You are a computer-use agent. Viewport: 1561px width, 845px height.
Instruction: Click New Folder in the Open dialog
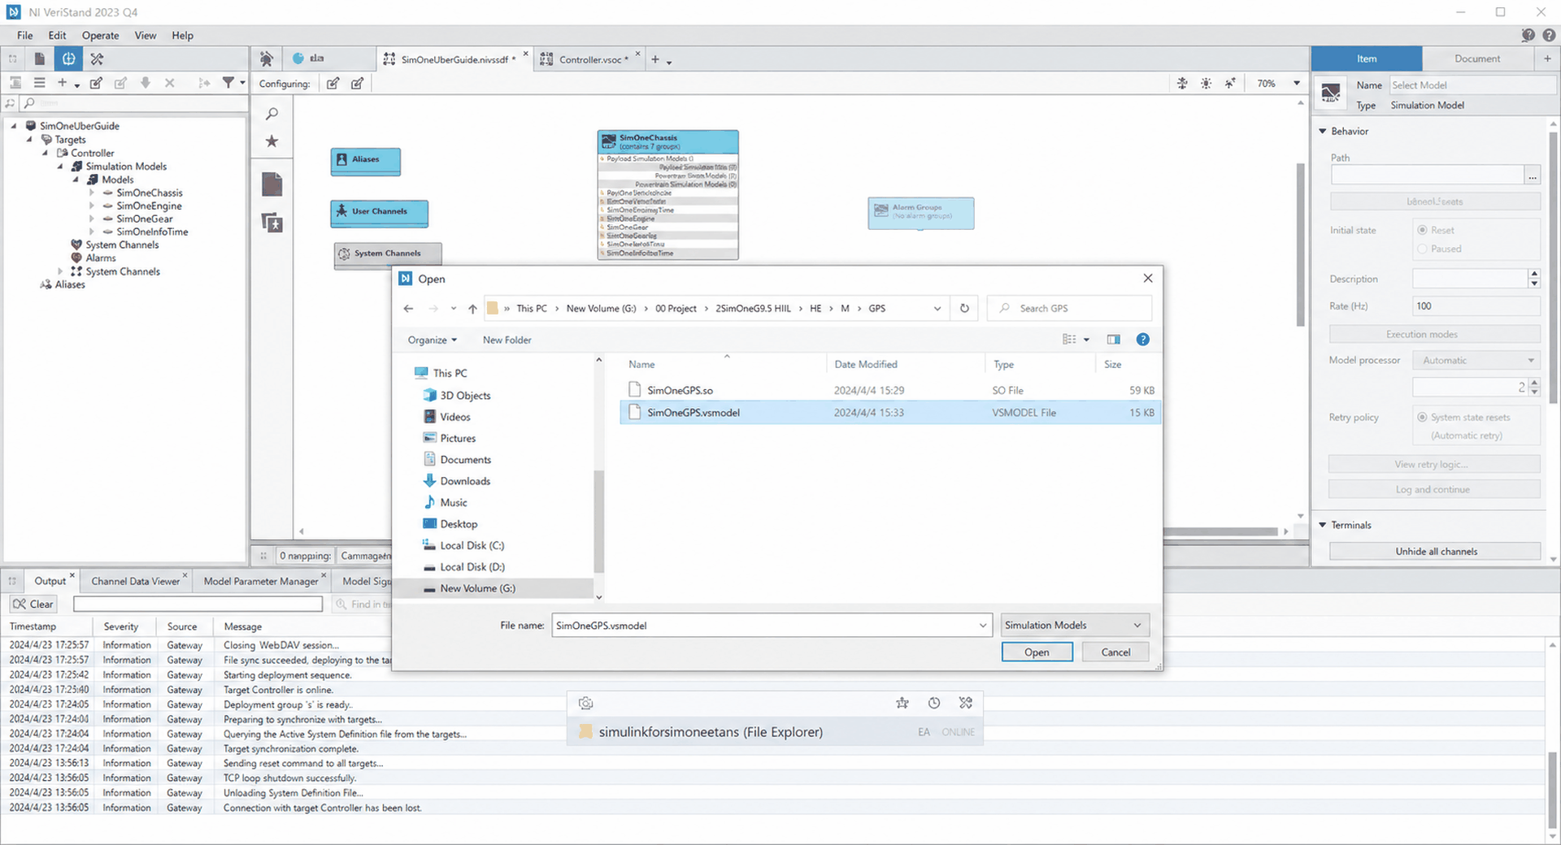507,340
